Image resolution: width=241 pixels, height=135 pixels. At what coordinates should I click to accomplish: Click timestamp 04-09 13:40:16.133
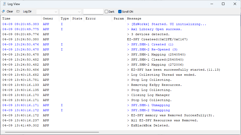(x=21, y=85)
